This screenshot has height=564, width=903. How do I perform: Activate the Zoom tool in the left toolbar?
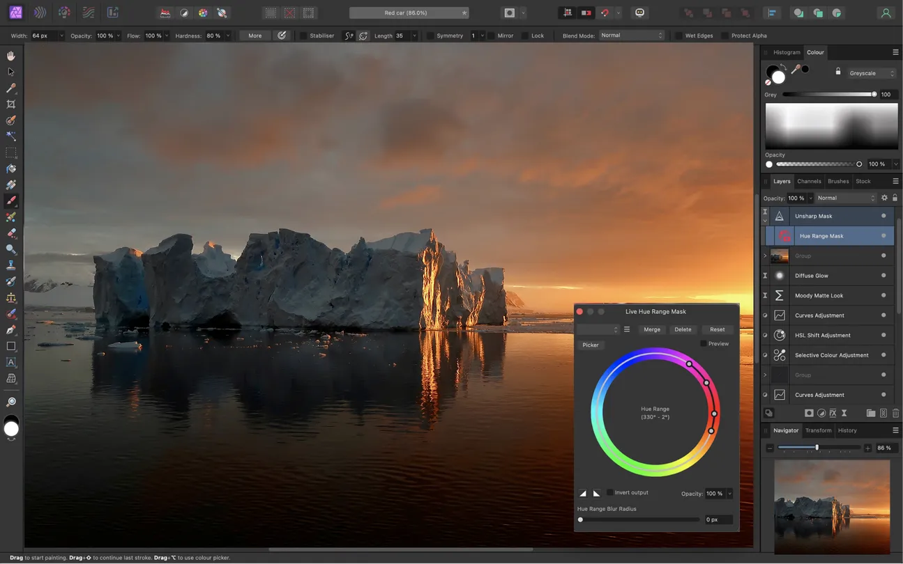(x=10, y=402)
